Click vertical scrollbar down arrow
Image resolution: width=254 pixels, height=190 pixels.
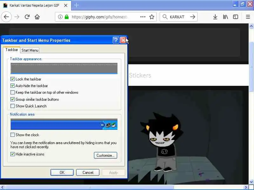(x=251, y=182)
